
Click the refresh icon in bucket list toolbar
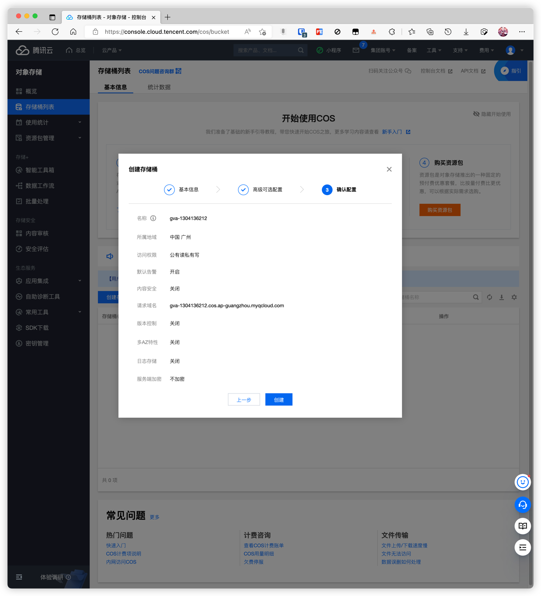pos(489,297)
